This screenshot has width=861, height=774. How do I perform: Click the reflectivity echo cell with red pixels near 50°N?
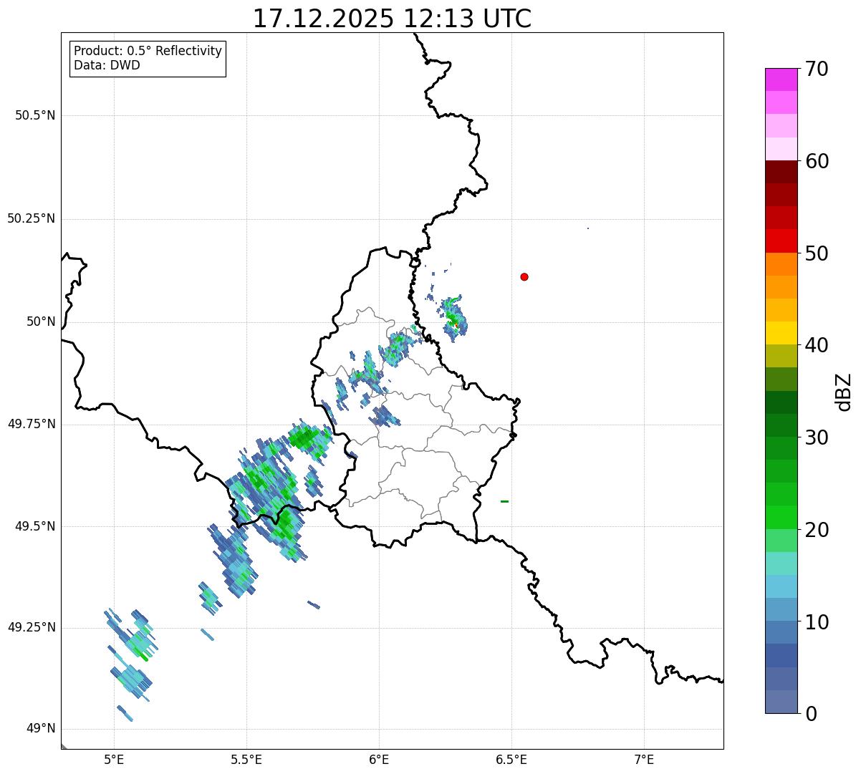[x=453, y=317]
